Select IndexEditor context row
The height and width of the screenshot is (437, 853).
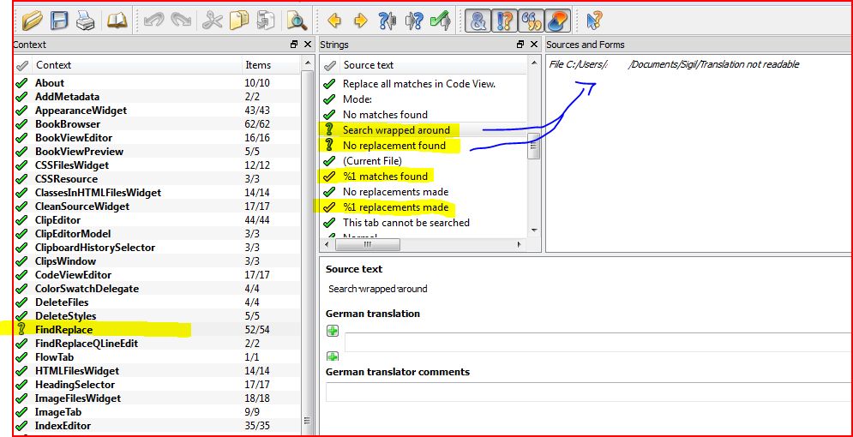tap(156, 426)
